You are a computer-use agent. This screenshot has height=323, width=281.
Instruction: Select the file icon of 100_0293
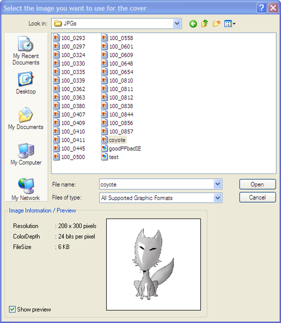pyautogui.click(x=56, y=38)
